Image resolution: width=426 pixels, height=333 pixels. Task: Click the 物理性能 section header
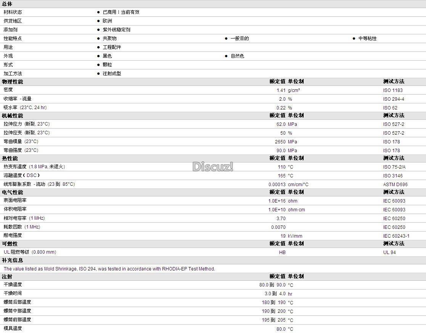coord(13,82)
